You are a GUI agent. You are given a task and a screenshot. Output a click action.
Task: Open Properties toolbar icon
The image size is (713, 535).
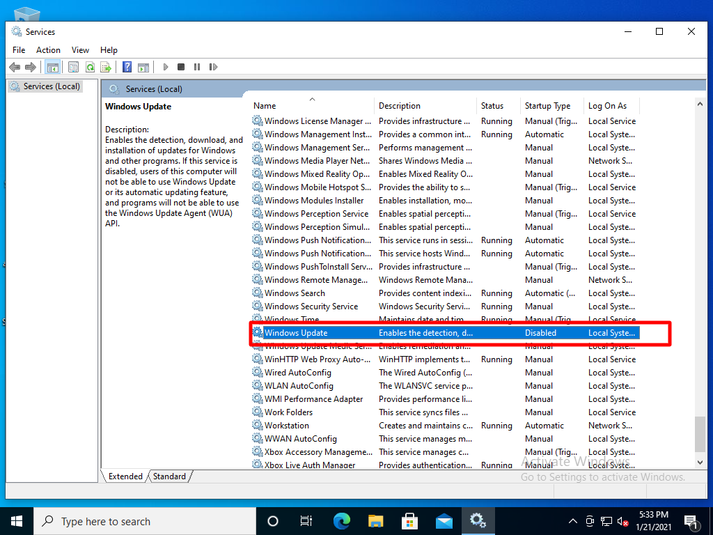tap(73, 68)
